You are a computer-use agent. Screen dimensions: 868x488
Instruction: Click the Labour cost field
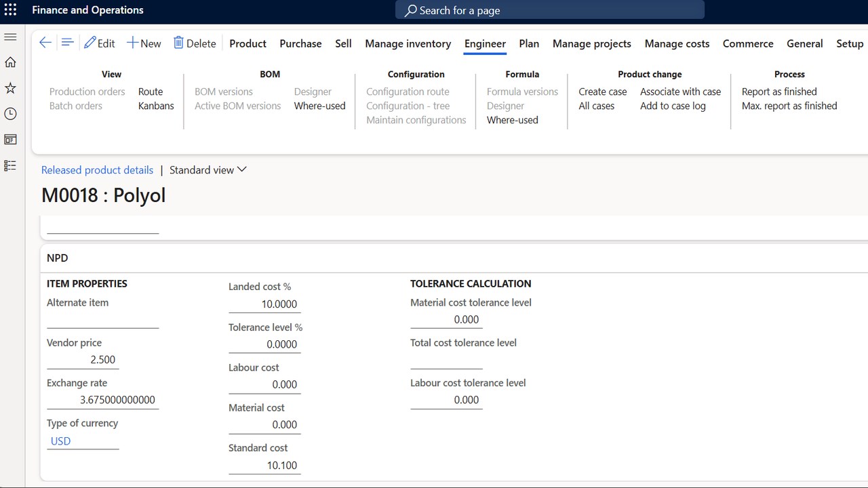point(264,384)
